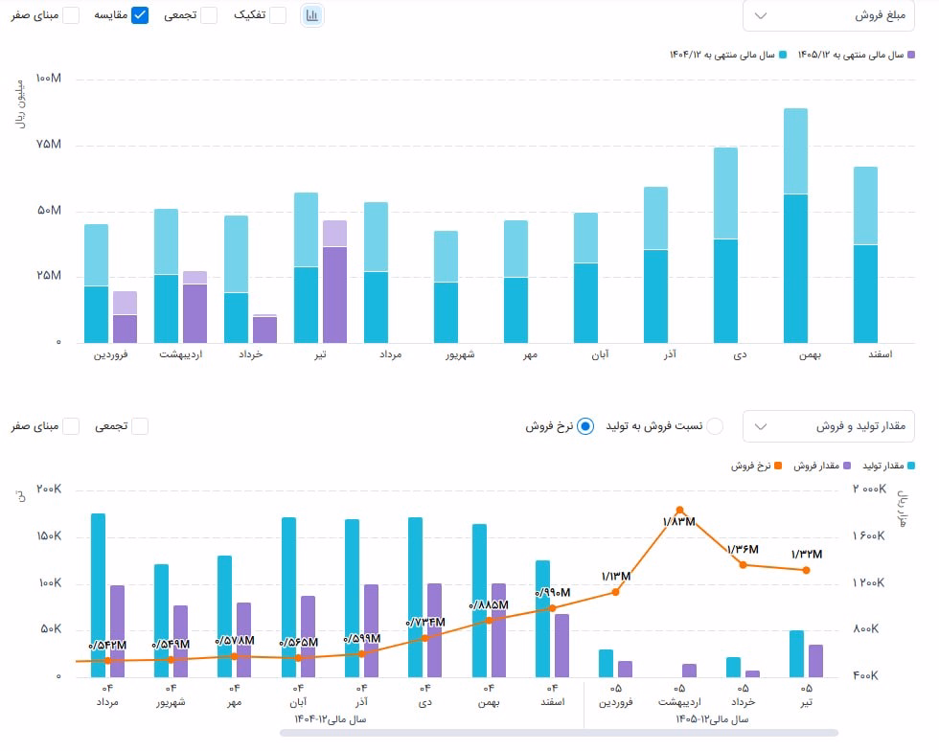This screenshot has height=751, width=939.
Task: Click the ۱۰۰M axis value in top chart
Action: pyautogui.click(x=49, y=79)
